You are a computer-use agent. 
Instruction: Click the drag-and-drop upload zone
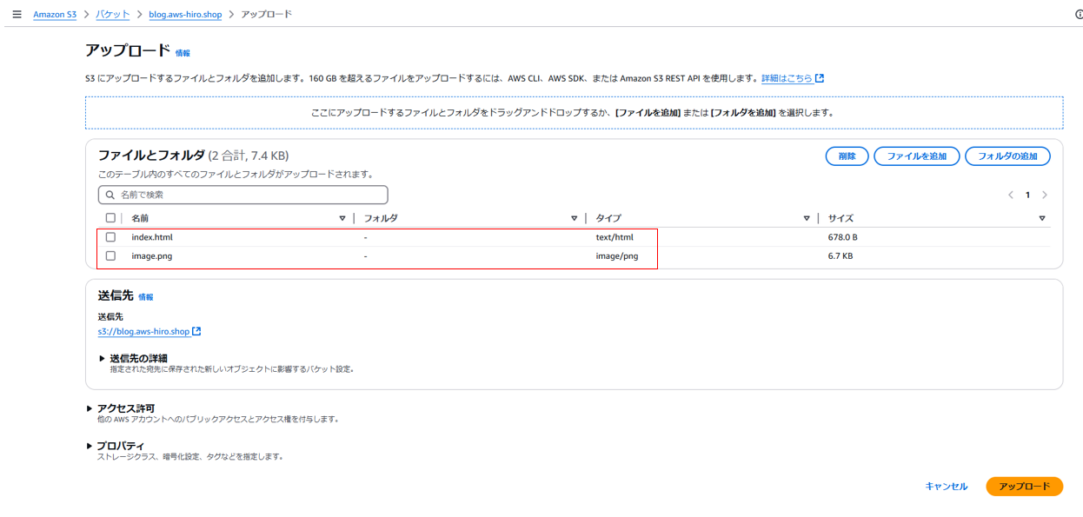coord(574,112)
